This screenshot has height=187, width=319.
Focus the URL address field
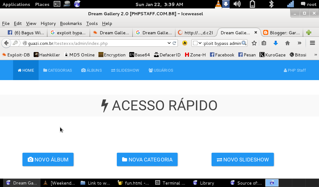click(93, 43)
